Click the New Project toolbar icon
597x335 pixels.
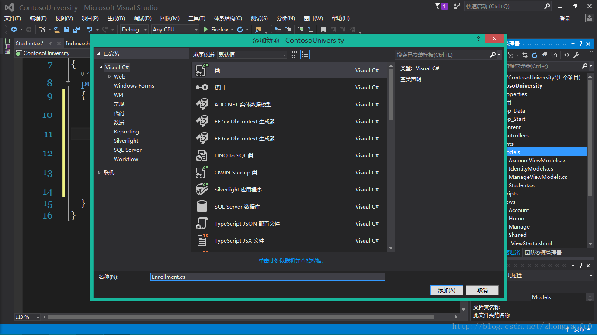[42, 30]
